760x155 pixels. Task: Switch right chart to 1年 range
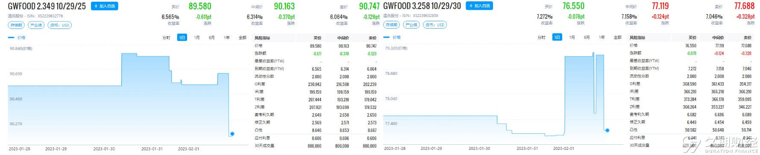point(602,37)
